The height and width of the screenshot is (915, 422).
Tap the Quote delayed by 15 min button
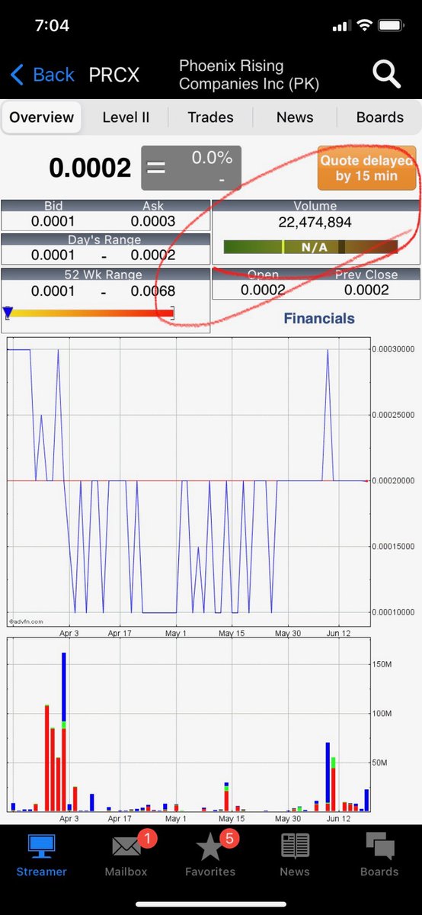(367, 168)
